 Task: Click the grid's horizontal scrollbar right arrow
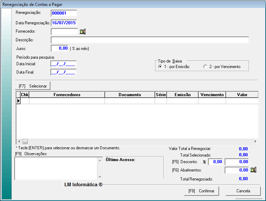tap(255, 141)
